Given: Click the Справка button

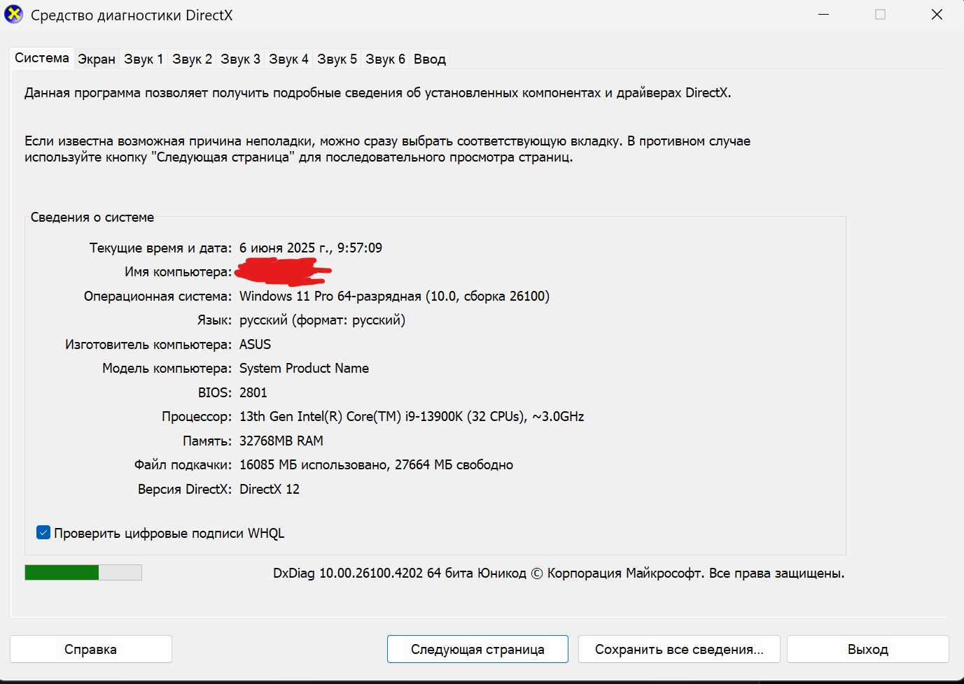Looking at the screenshot, I should coord(91,649).
